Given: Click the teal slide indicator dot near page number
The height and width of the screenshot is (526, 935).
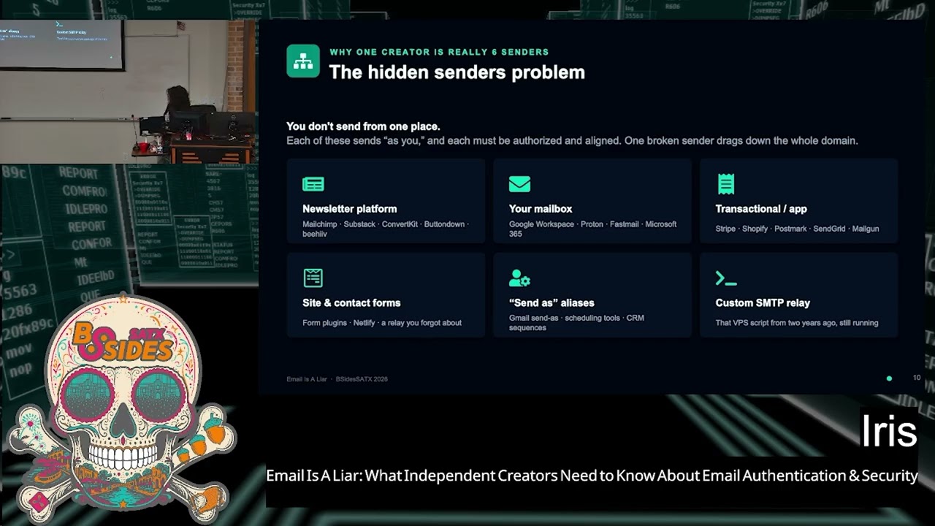Looking at the screenshot, I should coord(889,378).
